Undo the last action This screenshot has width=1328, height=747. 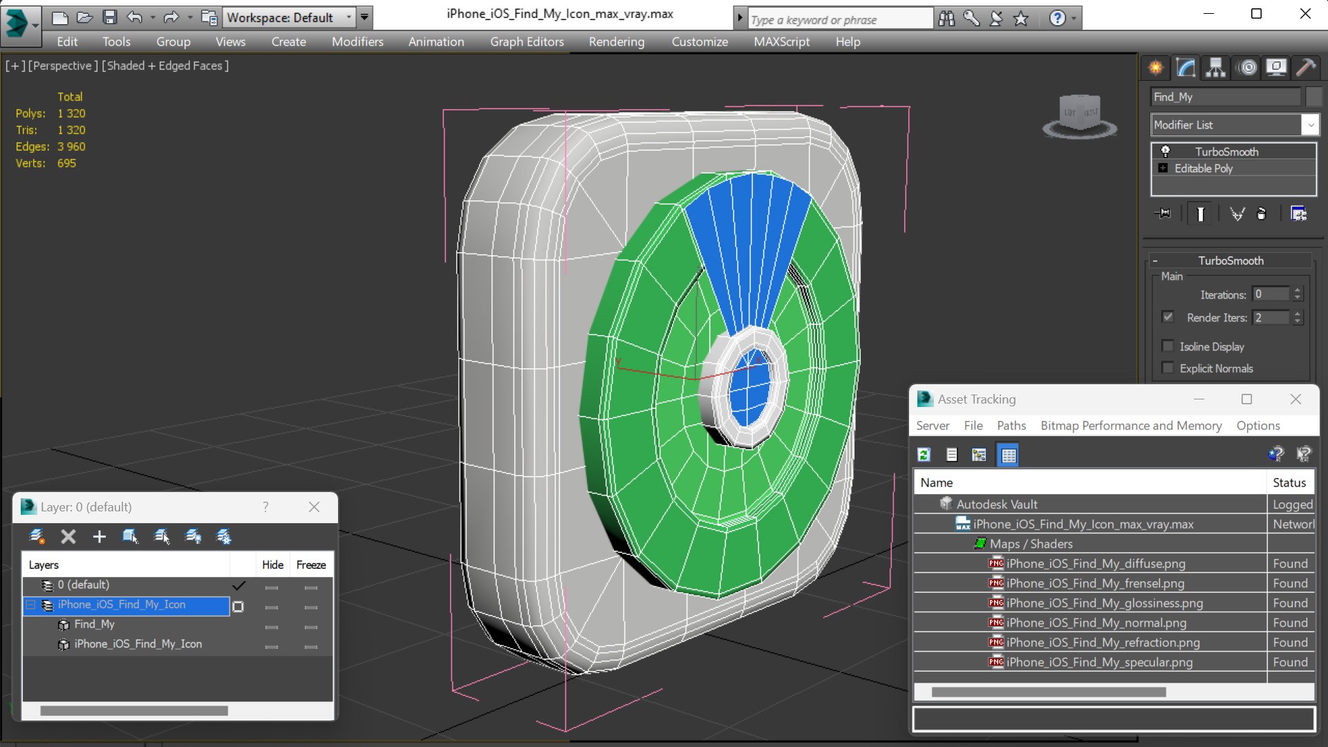[x=135, y=17]
